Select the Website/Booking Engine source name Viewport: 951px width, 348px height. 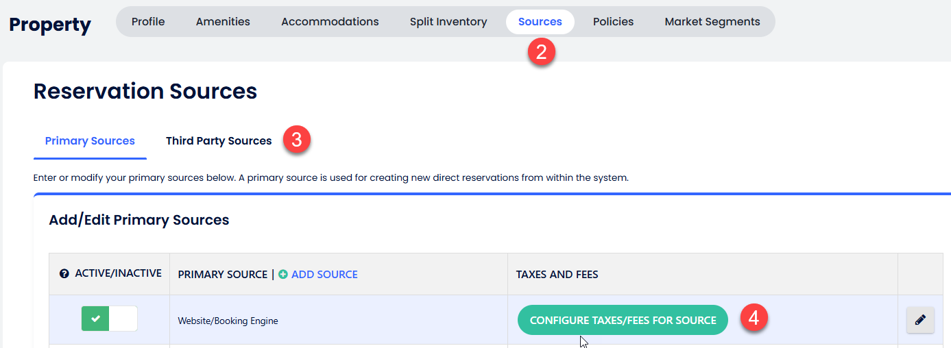tap(228, 321)
